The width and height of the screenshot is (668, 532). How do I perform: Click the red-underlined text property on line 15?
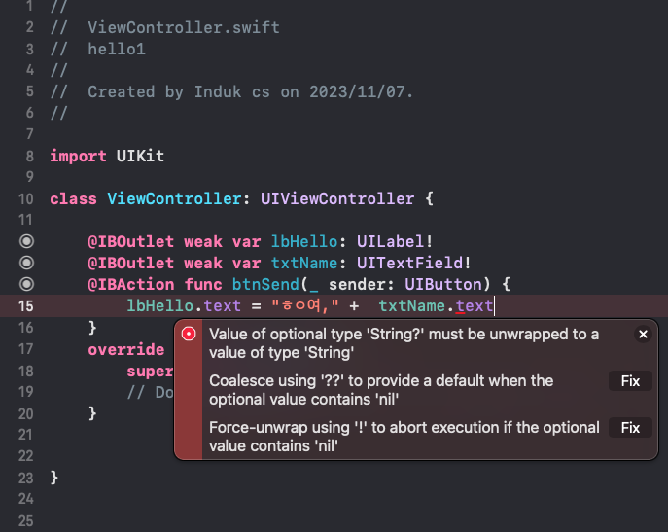tap(475, 305)
